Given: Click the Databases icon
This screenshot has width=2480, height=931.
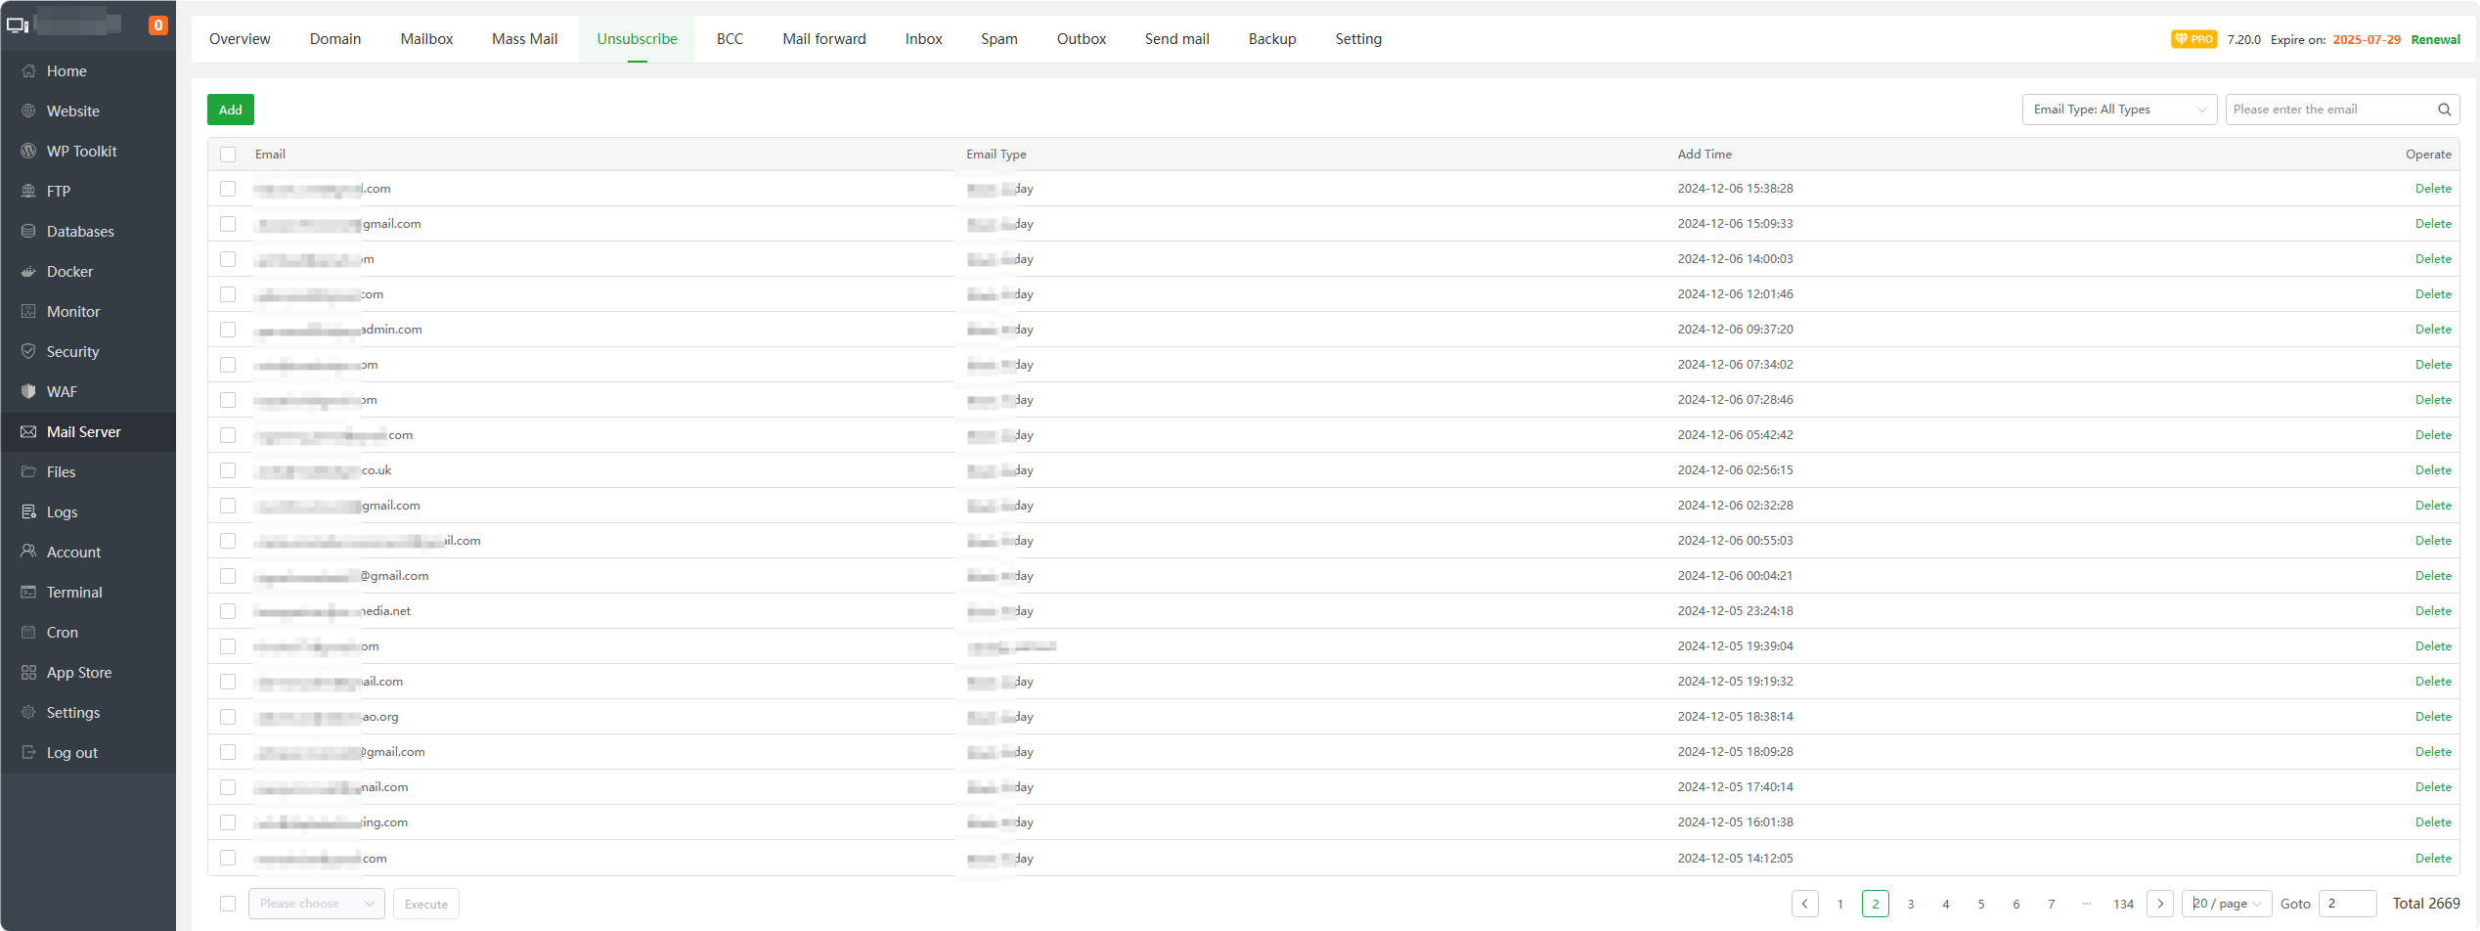Looking at the screenshot, I should click(28, 231).
